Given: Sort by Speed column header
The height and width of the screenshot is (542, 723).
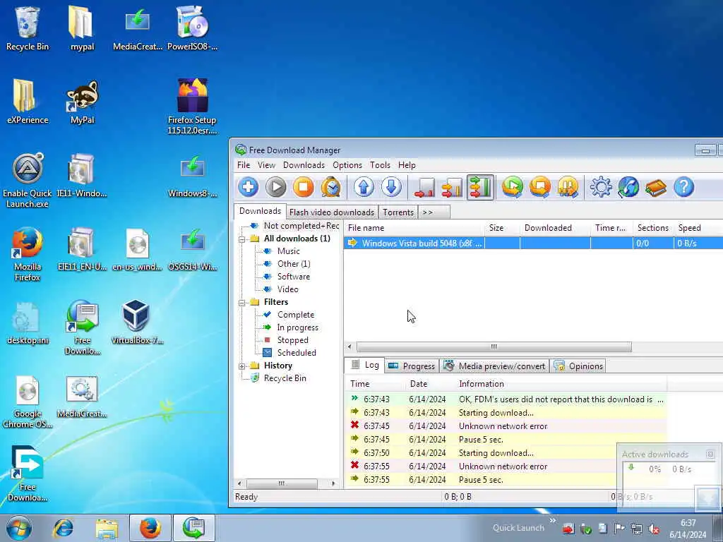Looking at the screenshot, I should [x=698, y=228].
